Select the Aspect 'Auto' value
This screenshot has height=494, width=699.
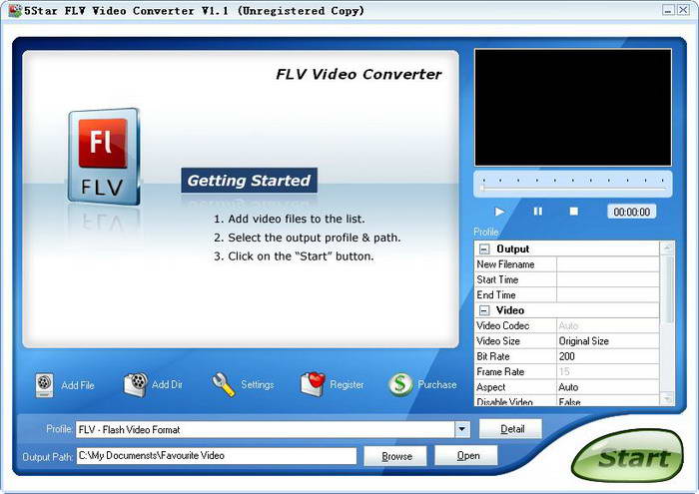click(607, 387)
